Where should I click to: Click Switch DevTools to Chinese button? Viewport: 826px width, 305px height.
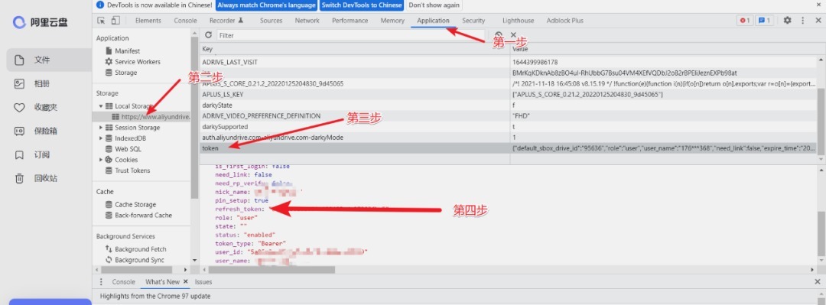click(361, 5)
